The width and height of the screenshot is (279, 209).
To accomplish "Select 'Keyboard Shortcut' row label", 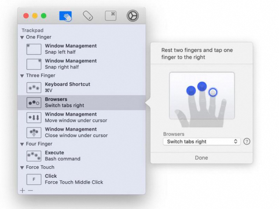I will point(67,84).
